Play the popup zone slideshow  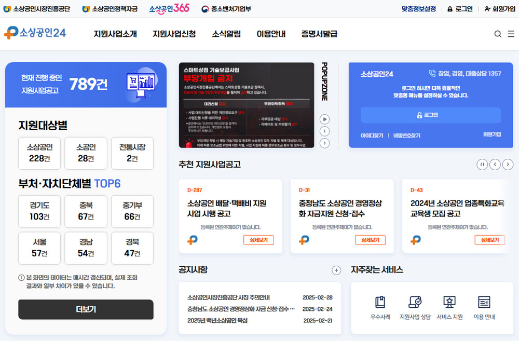pyautogui.click(x=325, y=119)
